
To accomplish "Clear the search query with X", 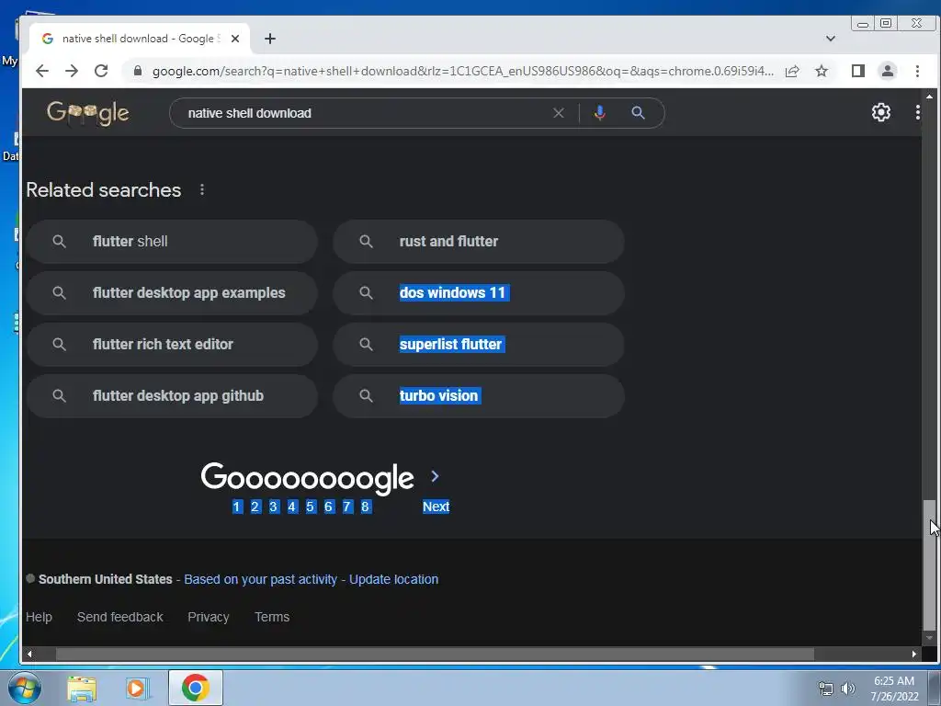I will (x=558, y=113).
